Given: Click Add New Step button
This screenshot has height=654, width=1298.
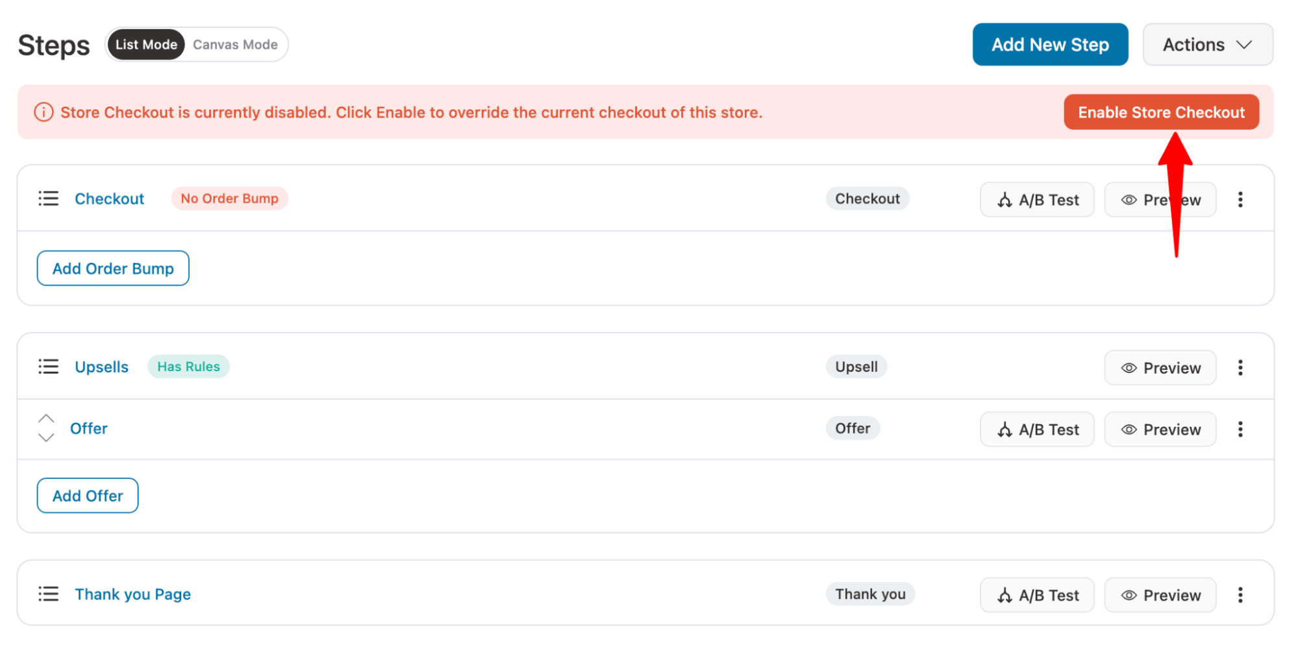Looking at the screenshot, I should point(1050,45).
